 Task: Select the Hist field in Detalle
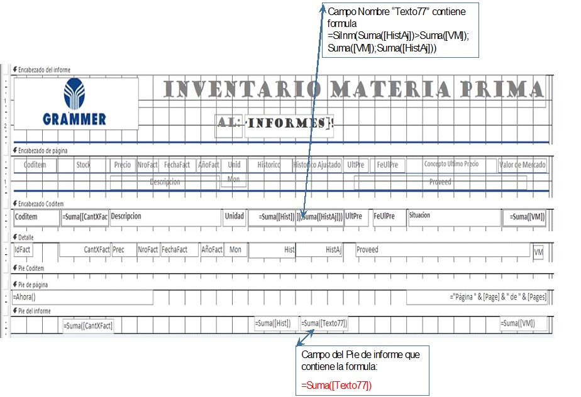click(272, 250)
